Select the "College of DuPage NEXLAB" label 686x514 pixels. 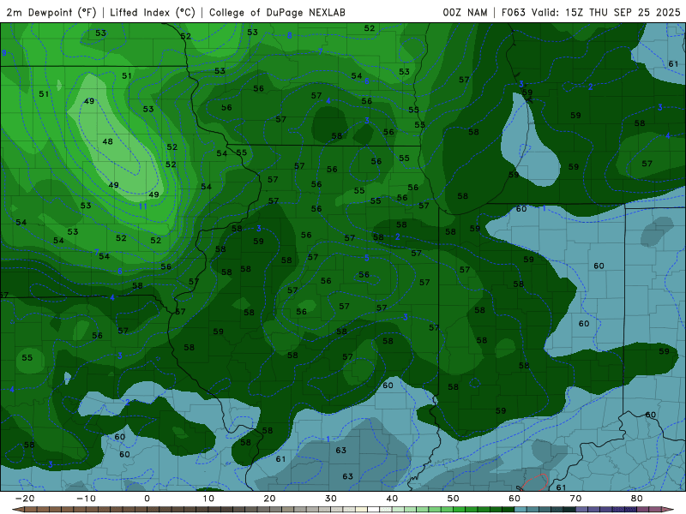[x=277, y=12]
